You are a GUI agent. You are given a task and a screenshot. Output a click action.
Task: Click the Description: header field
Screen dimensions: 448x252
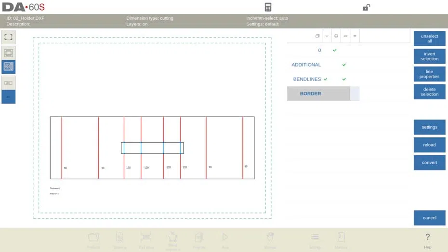click(18, 24)
